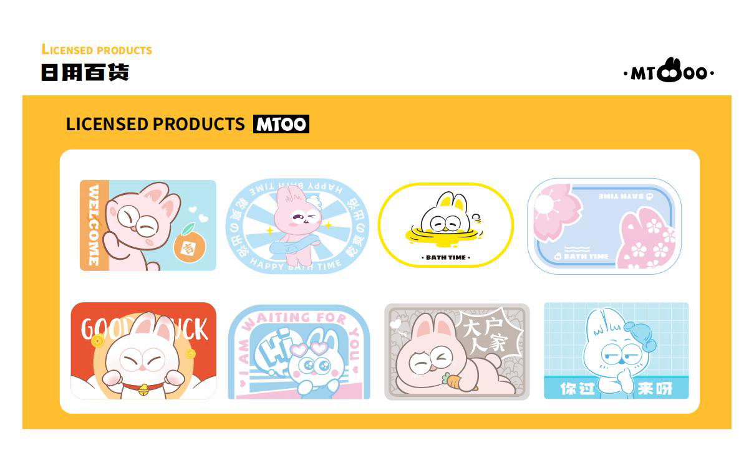Click the I Am Waiting For You mat
Viewport: 754px width, 471px height.
[x=299, y=352]
